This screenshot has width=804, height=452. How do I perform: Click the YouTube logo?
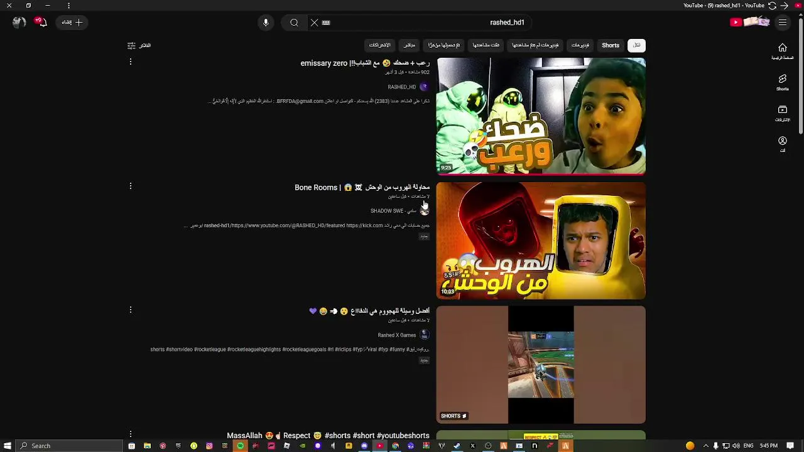750,23
